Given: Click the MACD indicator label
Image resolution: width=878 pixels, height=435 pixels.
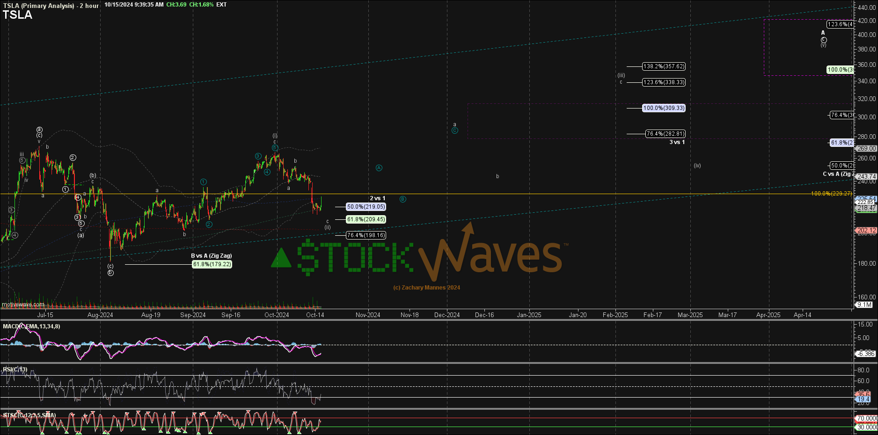Looking at the screenshot, I should (x=31, y=326).
